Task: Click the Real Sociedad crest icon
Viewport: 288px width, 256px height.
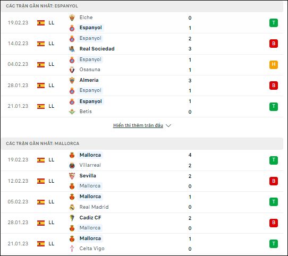Action: point(72,49)
